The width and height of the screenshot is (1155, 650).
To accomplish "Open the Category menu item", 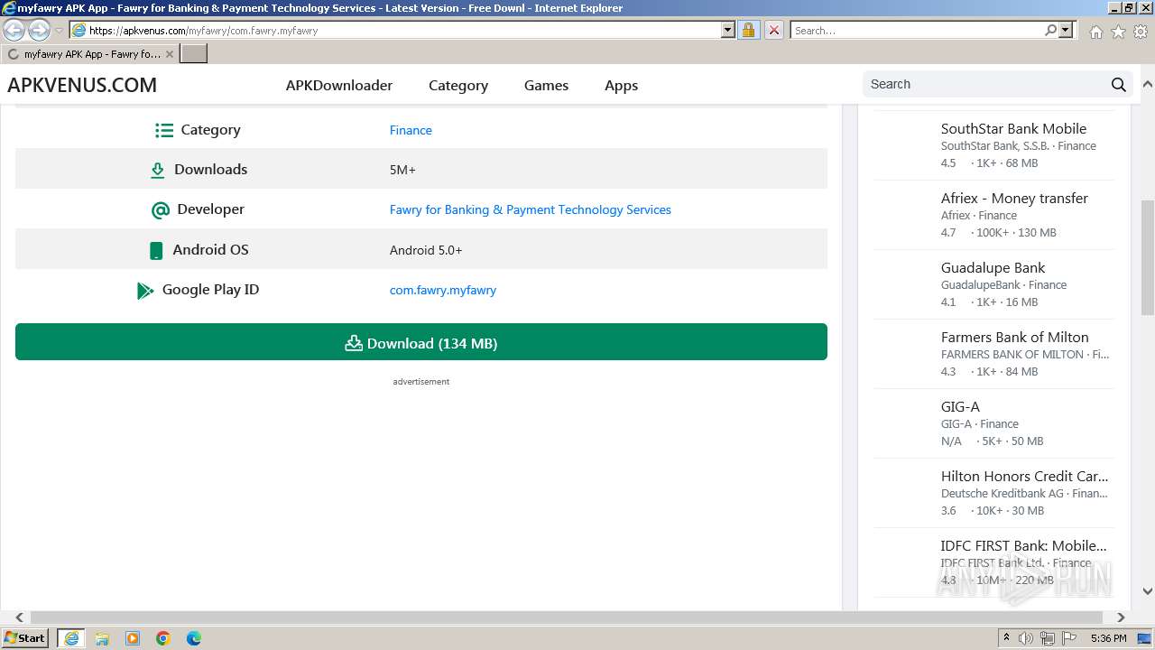I will pyautogui.click(x=458, y=86).
